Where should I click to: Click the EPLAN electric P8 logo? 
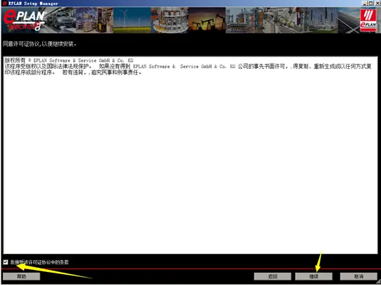click(24, 21)
